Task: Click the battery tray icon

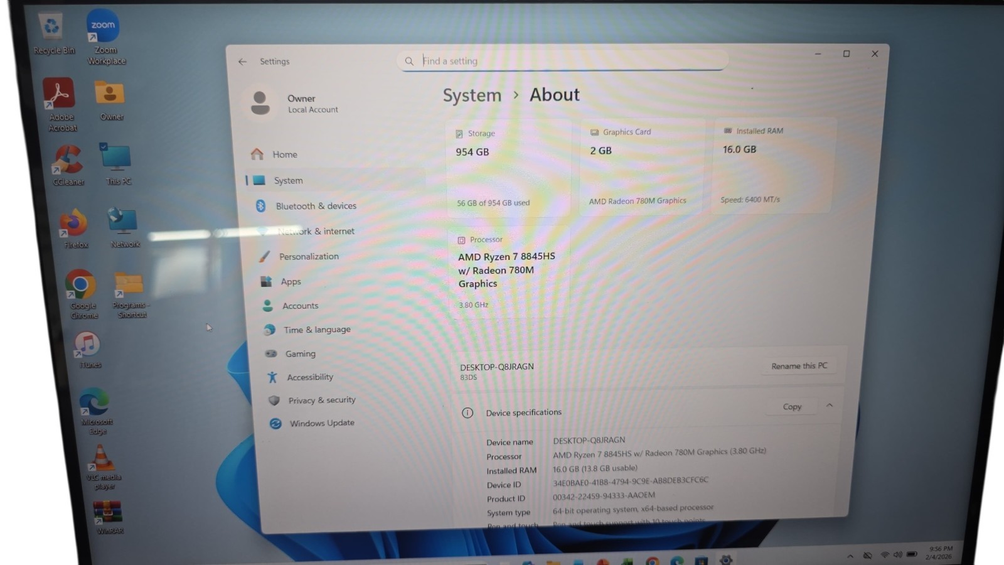Action: pos(912,554)
